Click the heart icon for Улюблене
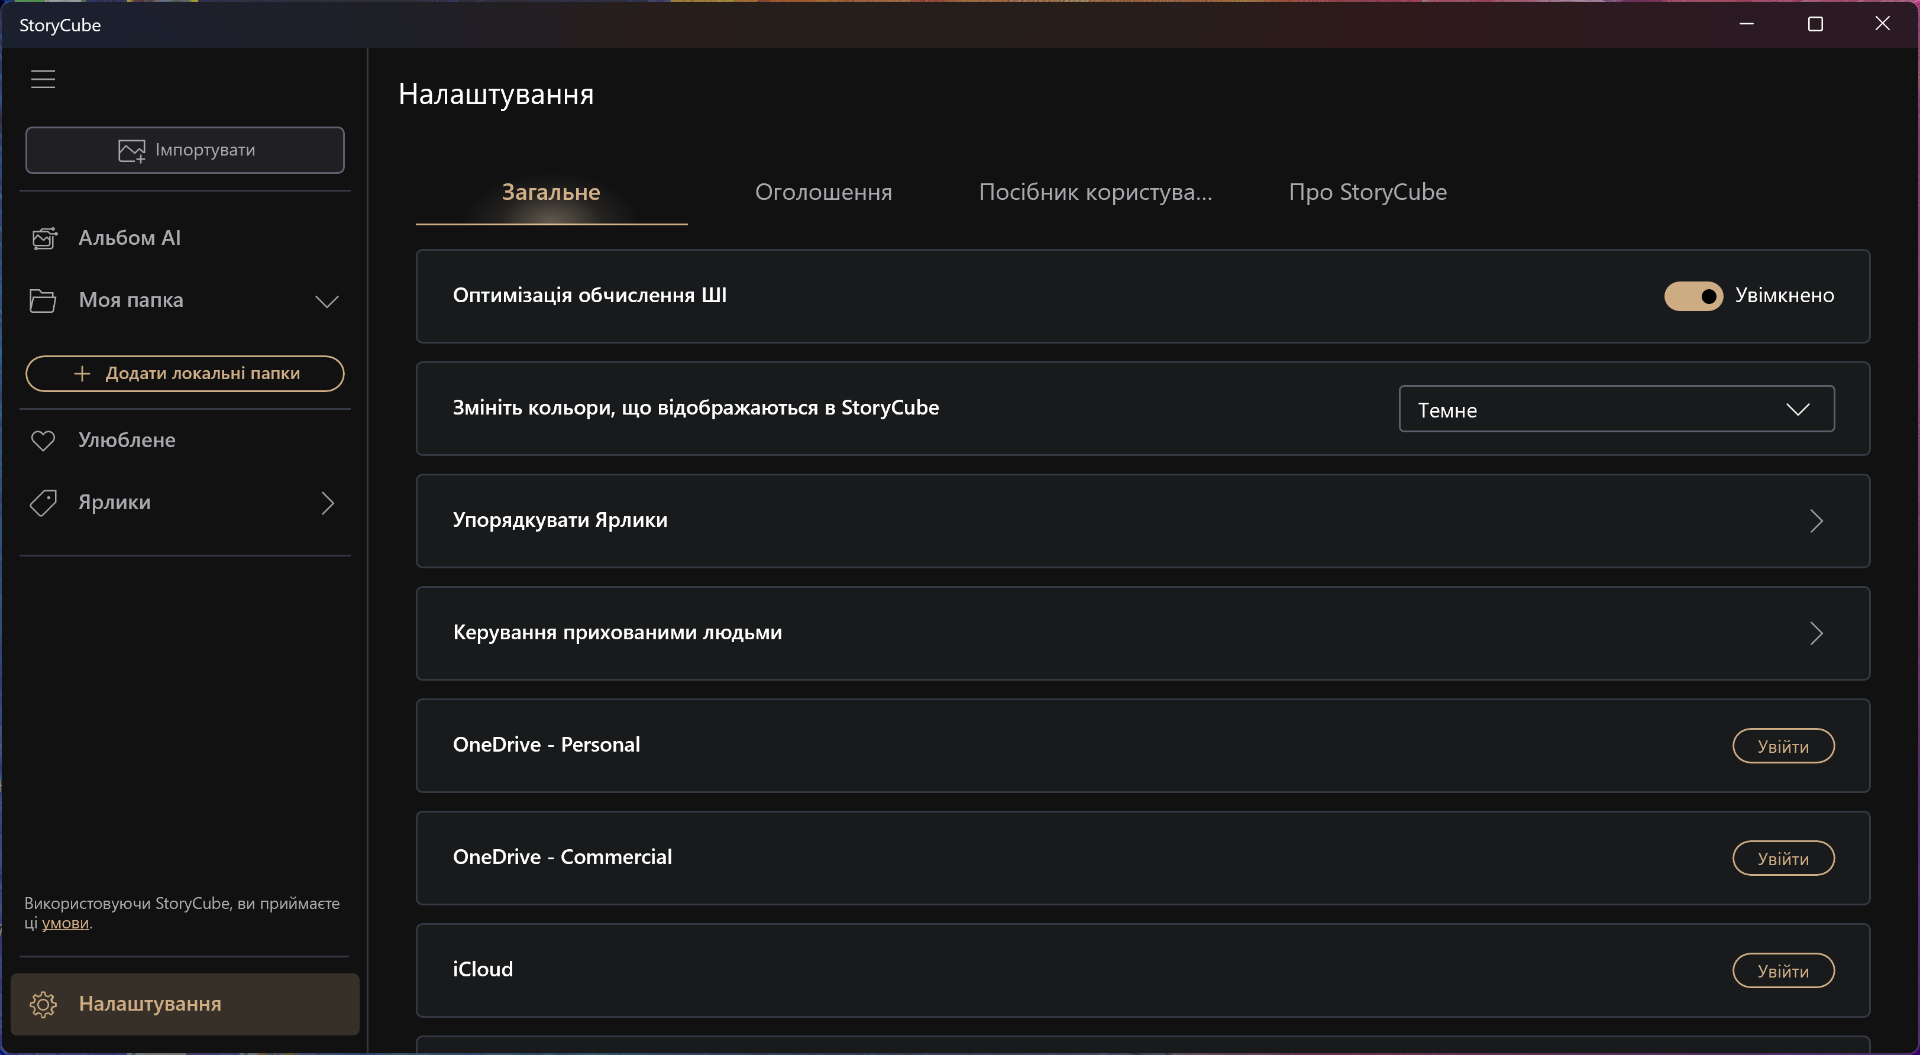 (x=43, y=441)
